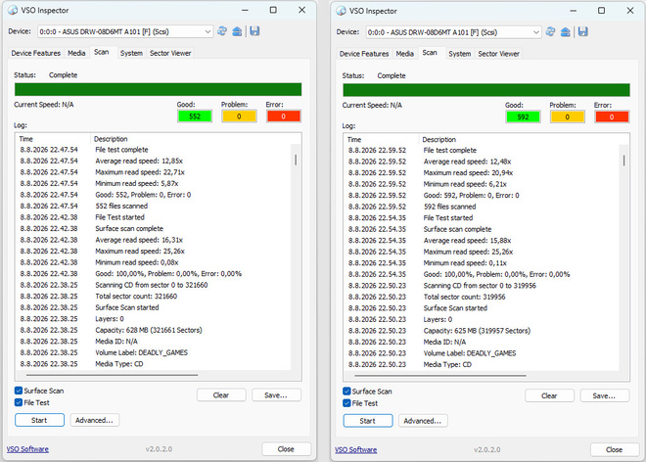Click Close button in left window
646x462 pixels.
coord(286,449)
